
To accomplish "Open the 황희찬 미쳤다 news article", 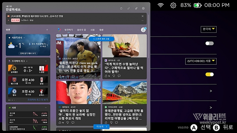I will pyautogui.click(x=78, y=67).
